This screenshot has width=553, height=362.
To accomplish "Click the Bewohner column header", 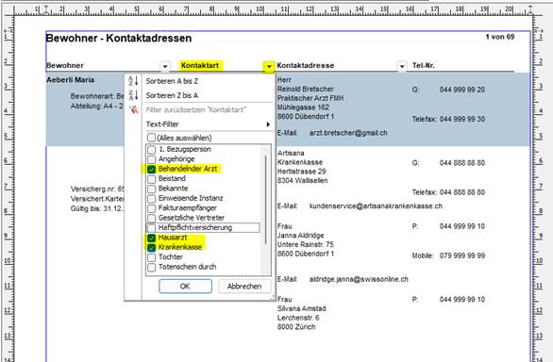I will click(65, 65).
